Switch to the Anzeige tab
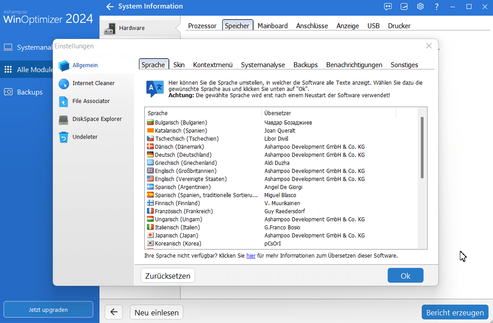Screen dimensions: 493x323 [x=348, y=26]
